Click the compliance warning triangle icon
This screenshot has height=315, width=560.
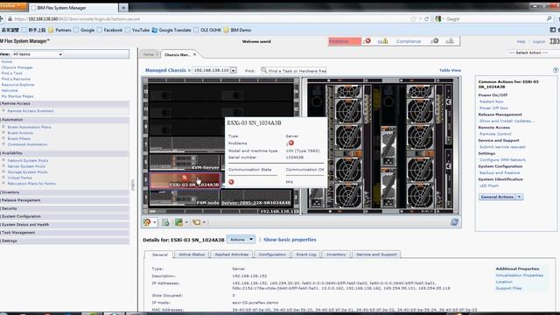[x=451, y=41]
